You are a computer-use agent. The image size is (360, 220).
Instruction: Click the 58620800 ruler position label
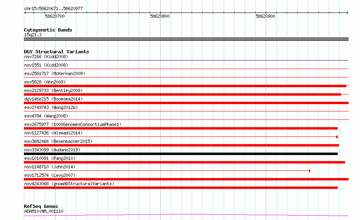click(160, 16)
